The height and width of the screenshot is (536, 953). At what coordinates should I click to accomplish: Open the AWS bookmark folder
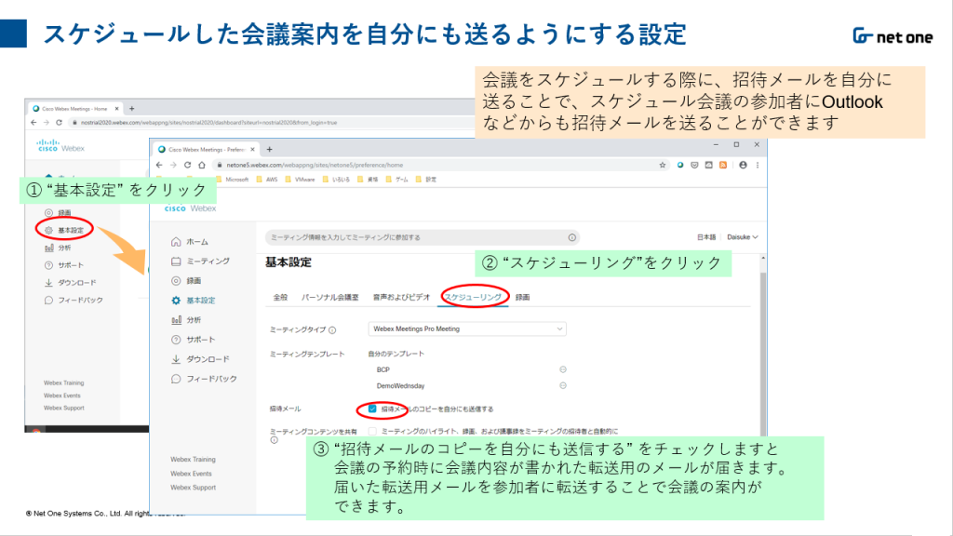(x=267, y=180)
